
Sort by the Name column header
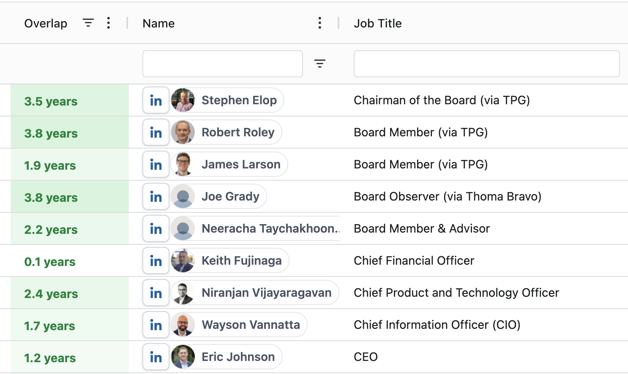tap(158, 23)
